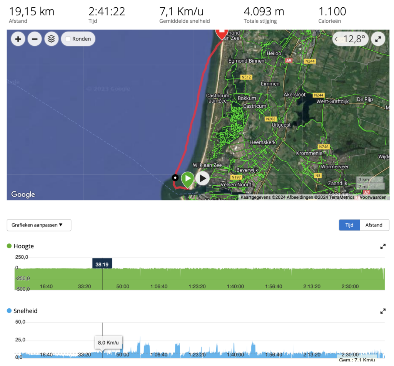Image resolution: width=394 pixels, height=366 pixels.
Task: Open the Voorwaarden link on map
Action: tap(373, 197)
